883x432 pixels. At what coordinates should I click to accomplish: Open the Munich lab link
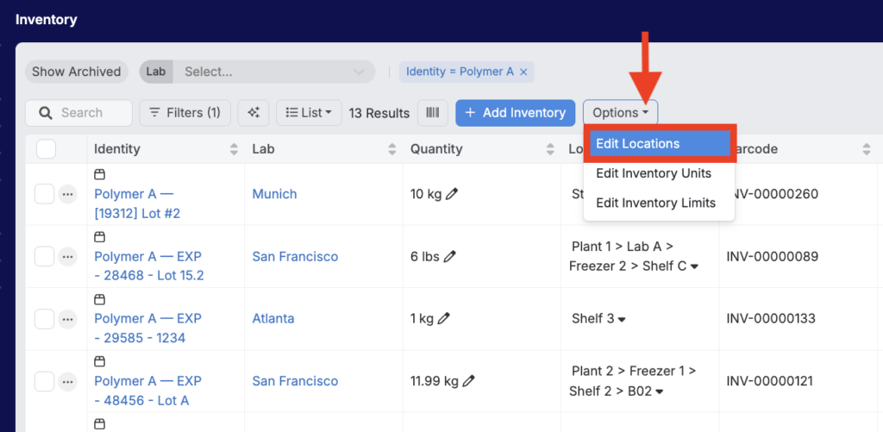click(x=274, y=194)
